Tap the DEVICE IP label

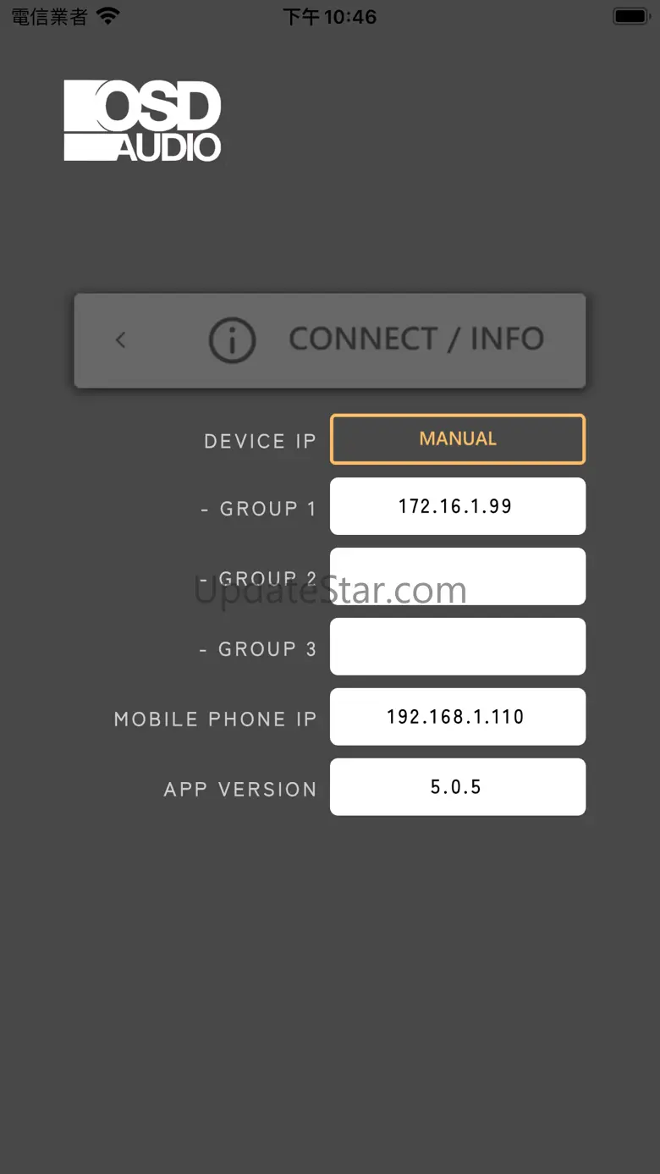(260, 441)
